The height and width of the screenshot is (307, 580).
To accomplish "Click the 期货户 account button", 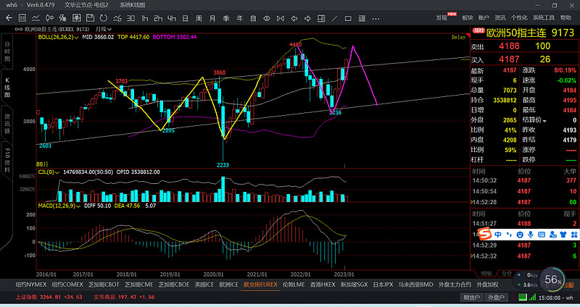I will 472,298.
